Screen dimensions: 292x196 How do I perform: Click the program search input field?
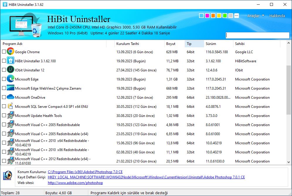pyautogui.click(x=257, y=35)
